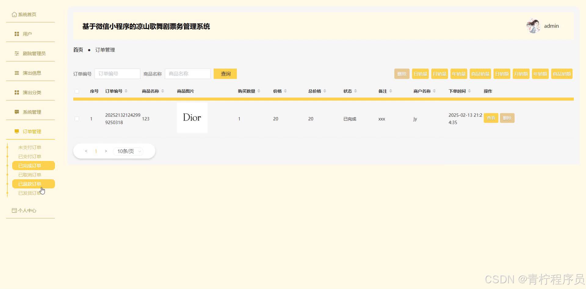Advance to next page with > control
The height and width of the screenshot is (289, 586).
[106, 151]
